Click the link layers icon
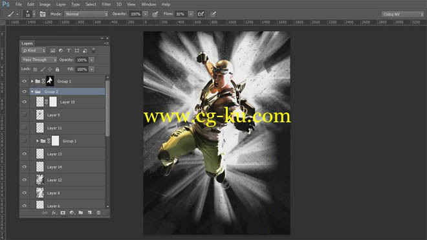 (x=45, y=213)
